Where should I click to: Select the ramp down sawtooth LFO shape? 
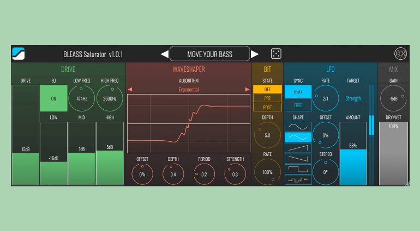(x=298, y=159)
